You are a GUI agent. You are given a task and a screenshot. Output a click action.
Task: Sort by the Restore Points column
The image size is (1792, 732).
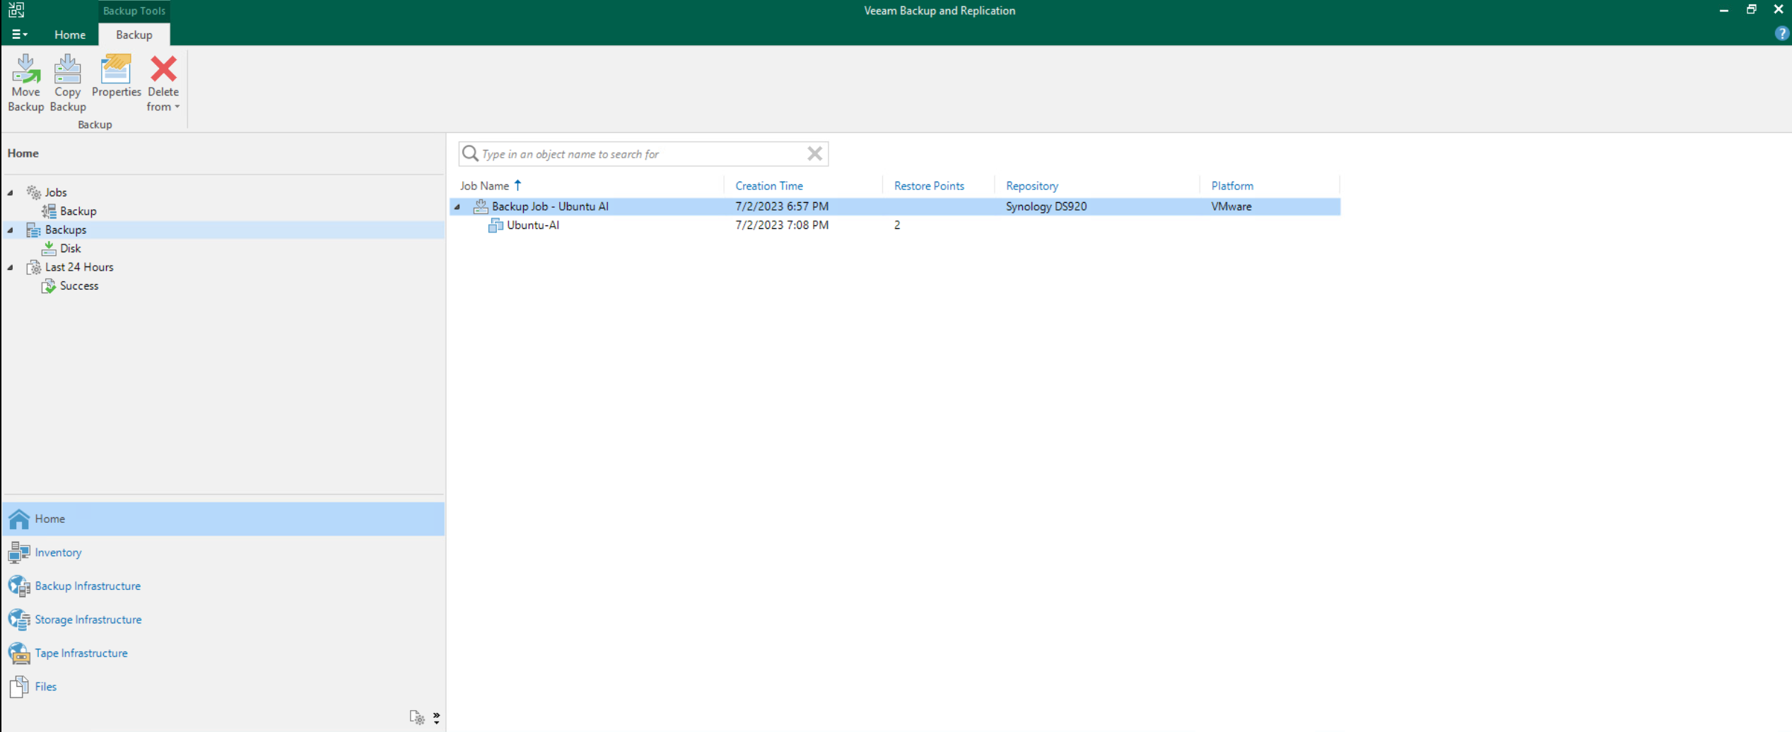pyautogui.click(x=929, y=186)
